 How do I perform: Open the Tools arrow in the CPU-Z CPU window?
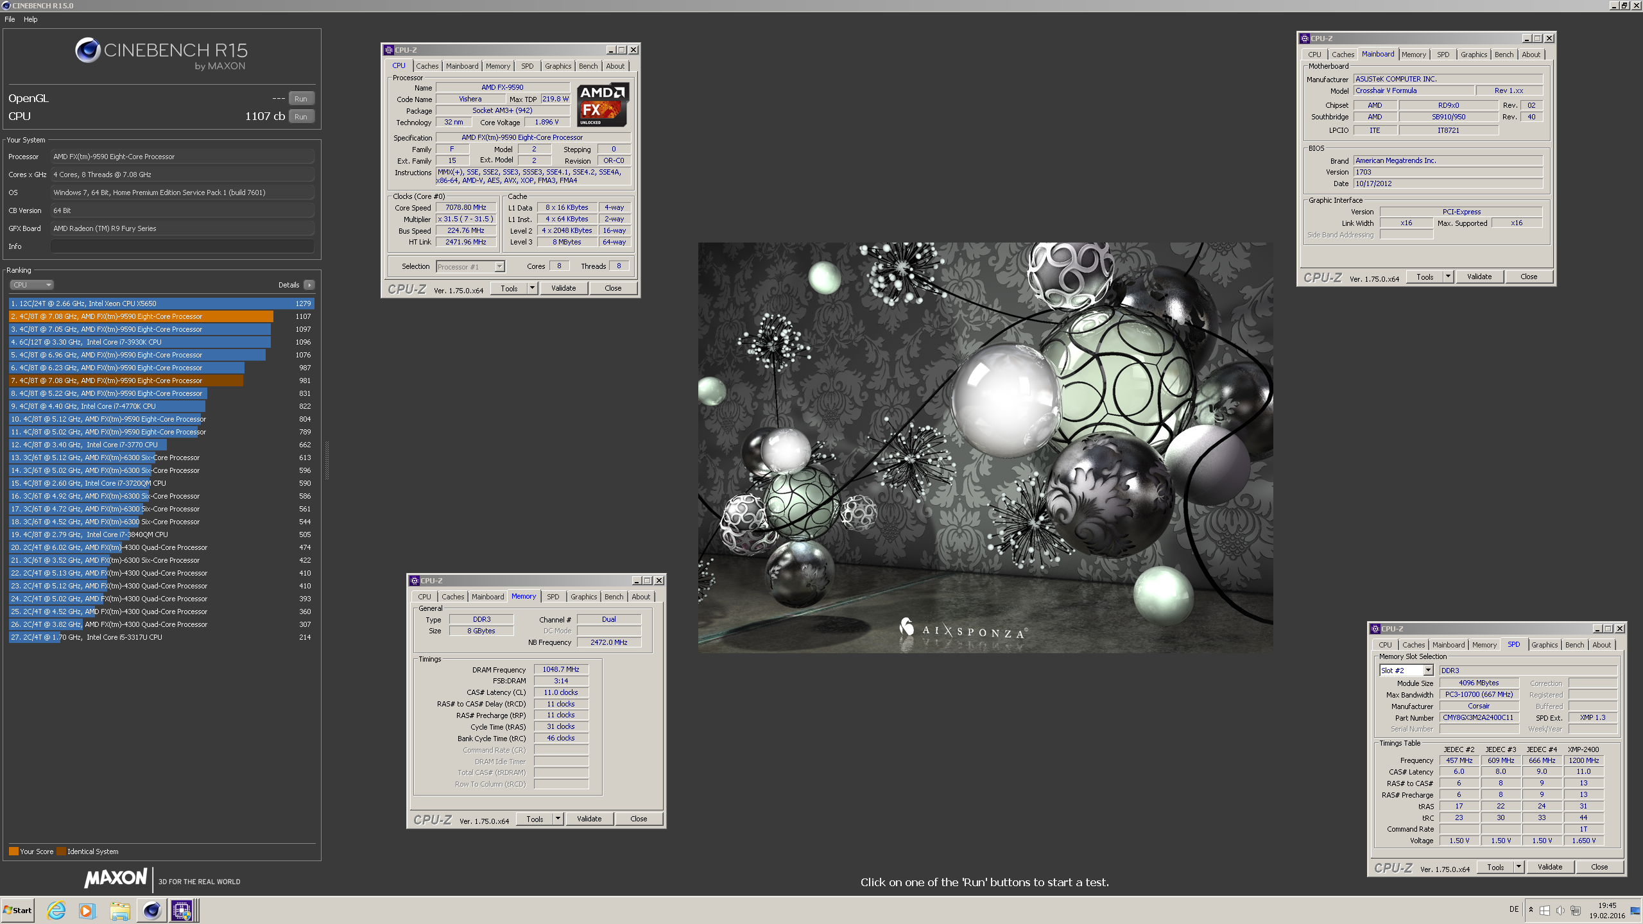pos(532,288)
